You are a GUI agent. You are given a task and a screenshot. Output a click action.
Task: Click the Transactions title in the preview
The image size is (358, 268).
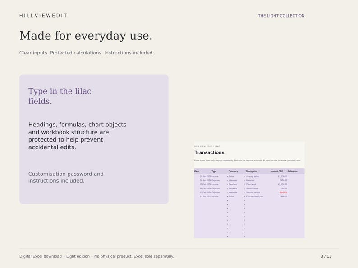[209, 152]
